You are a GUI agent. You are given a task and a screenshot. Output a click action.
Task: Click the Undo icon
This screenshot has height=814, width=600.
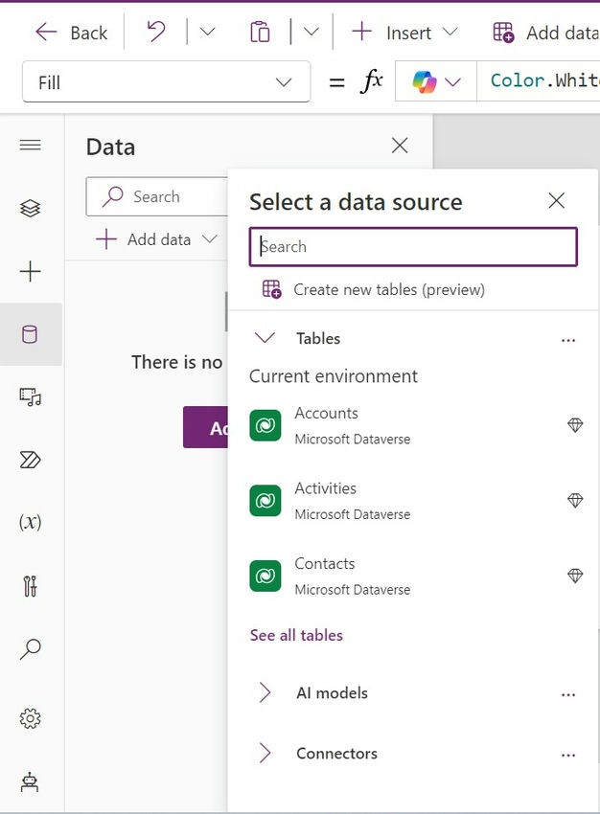[156, 32]
